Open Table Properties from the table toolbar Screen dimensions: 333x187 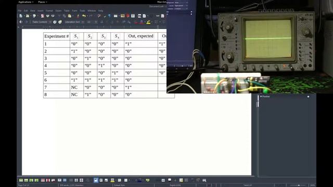[204, 180]
